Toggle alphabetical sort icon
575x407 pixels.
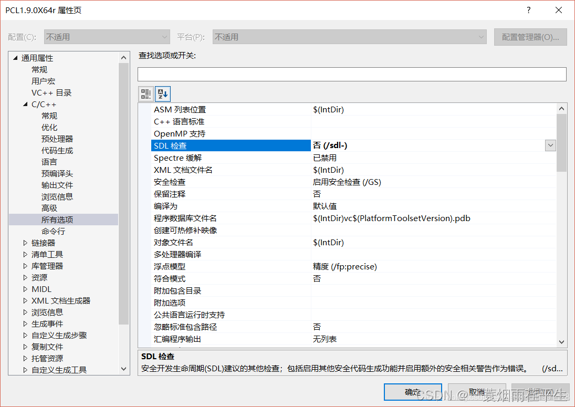[x=162, y=94]
